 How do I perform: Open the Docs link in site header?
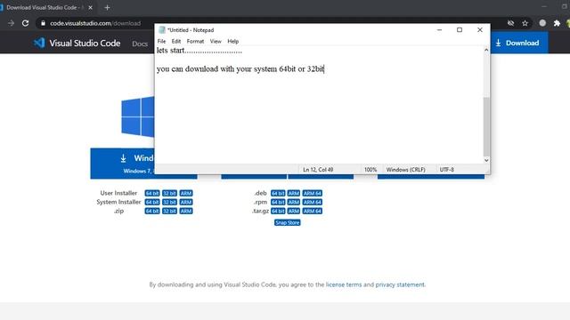140,44
